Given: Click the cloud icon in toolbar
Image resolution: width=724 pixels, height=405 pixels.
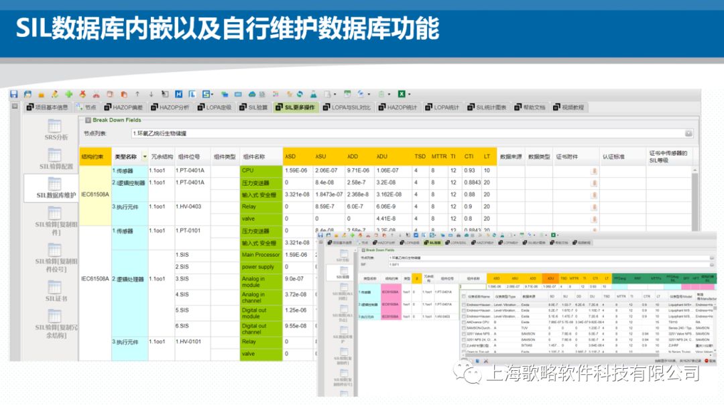Looking at the screenshot, I should 252,94.
